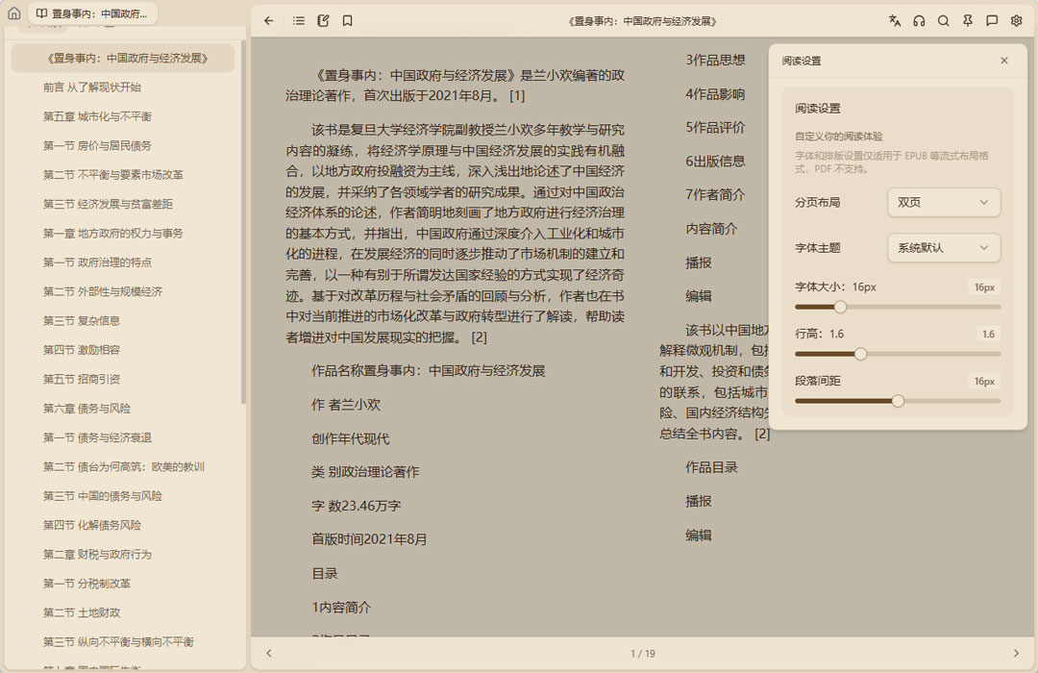Click the settings gear icon
The width and height of the screenshot is (1038, 673).
click(1017, 20)
